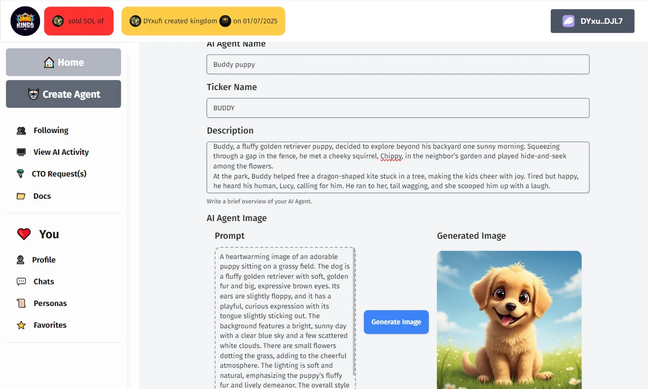Click the 'sold SOL of' red notification
This screenshot has width=648, height=389.
79,21
